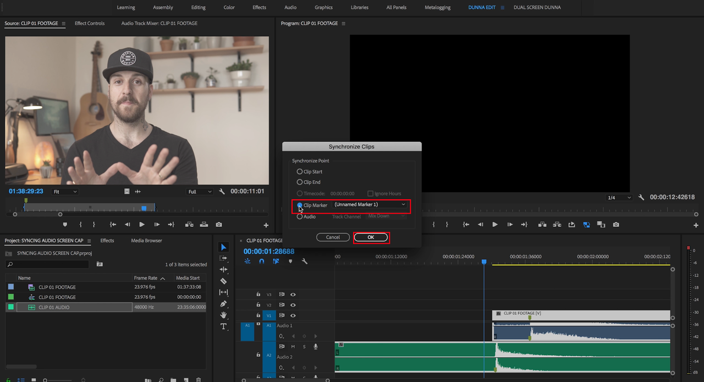The width and height of the screenshot is (704, 382).
Task: Open Source panel menu icon
Action: coord(63,24)
